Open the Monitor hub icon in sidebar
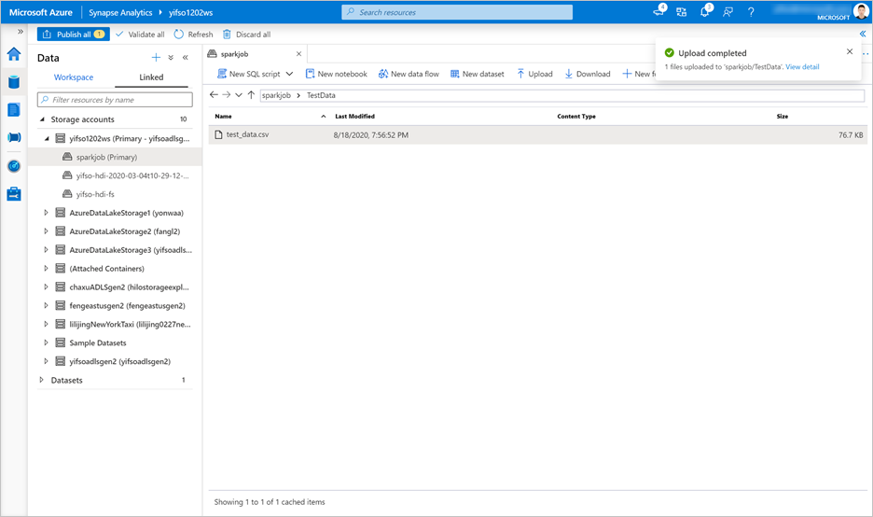The image size is (873, 517). pos(13,166)
